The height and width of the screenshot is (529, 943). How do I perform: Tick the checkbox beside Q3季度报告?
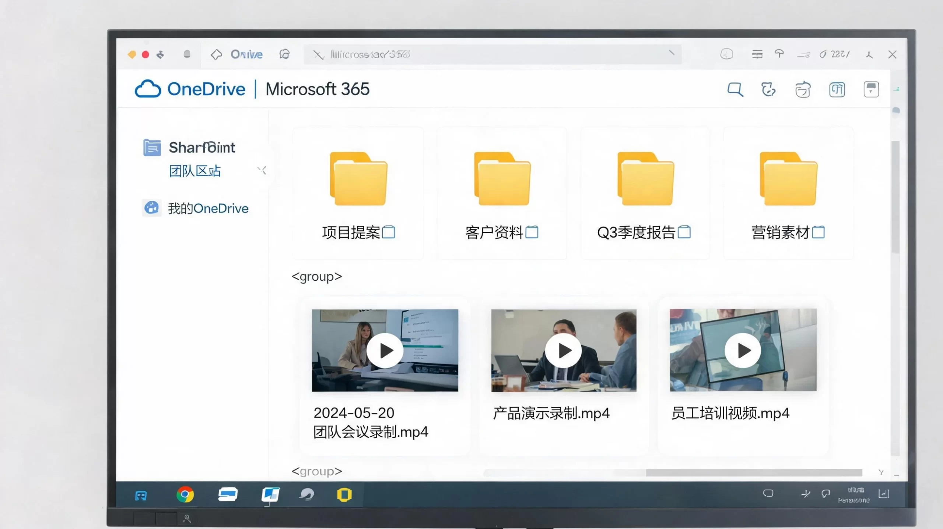(x=684, y=232)
